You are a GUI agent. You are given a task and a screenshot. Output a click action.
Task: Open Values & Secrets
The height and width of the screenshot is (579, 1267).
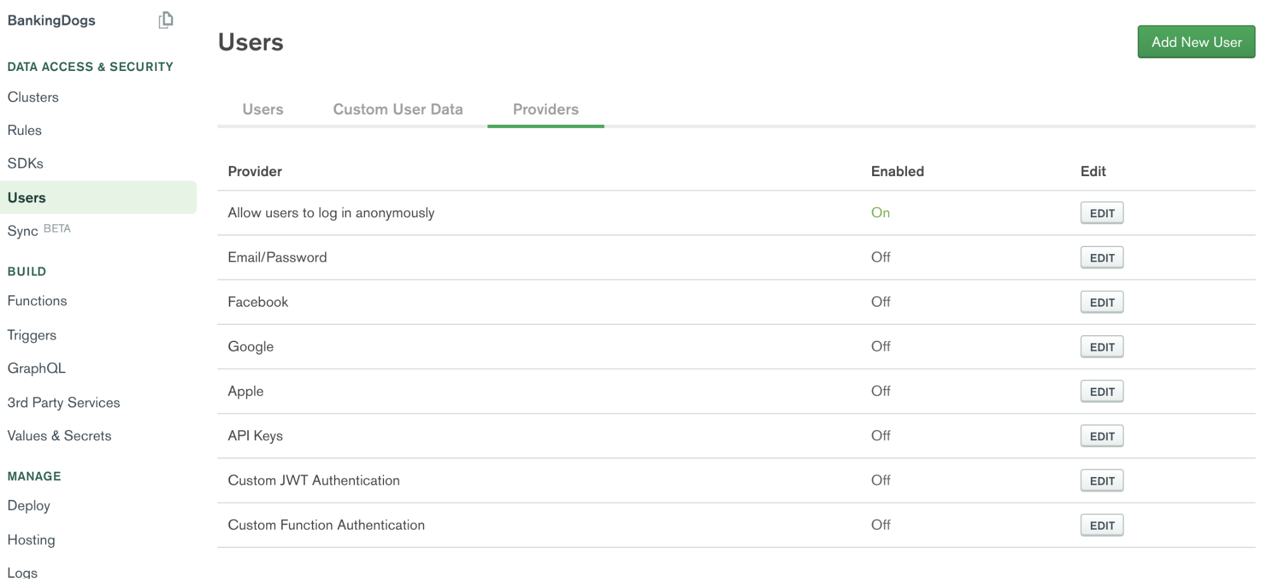[x=60, y=435]
